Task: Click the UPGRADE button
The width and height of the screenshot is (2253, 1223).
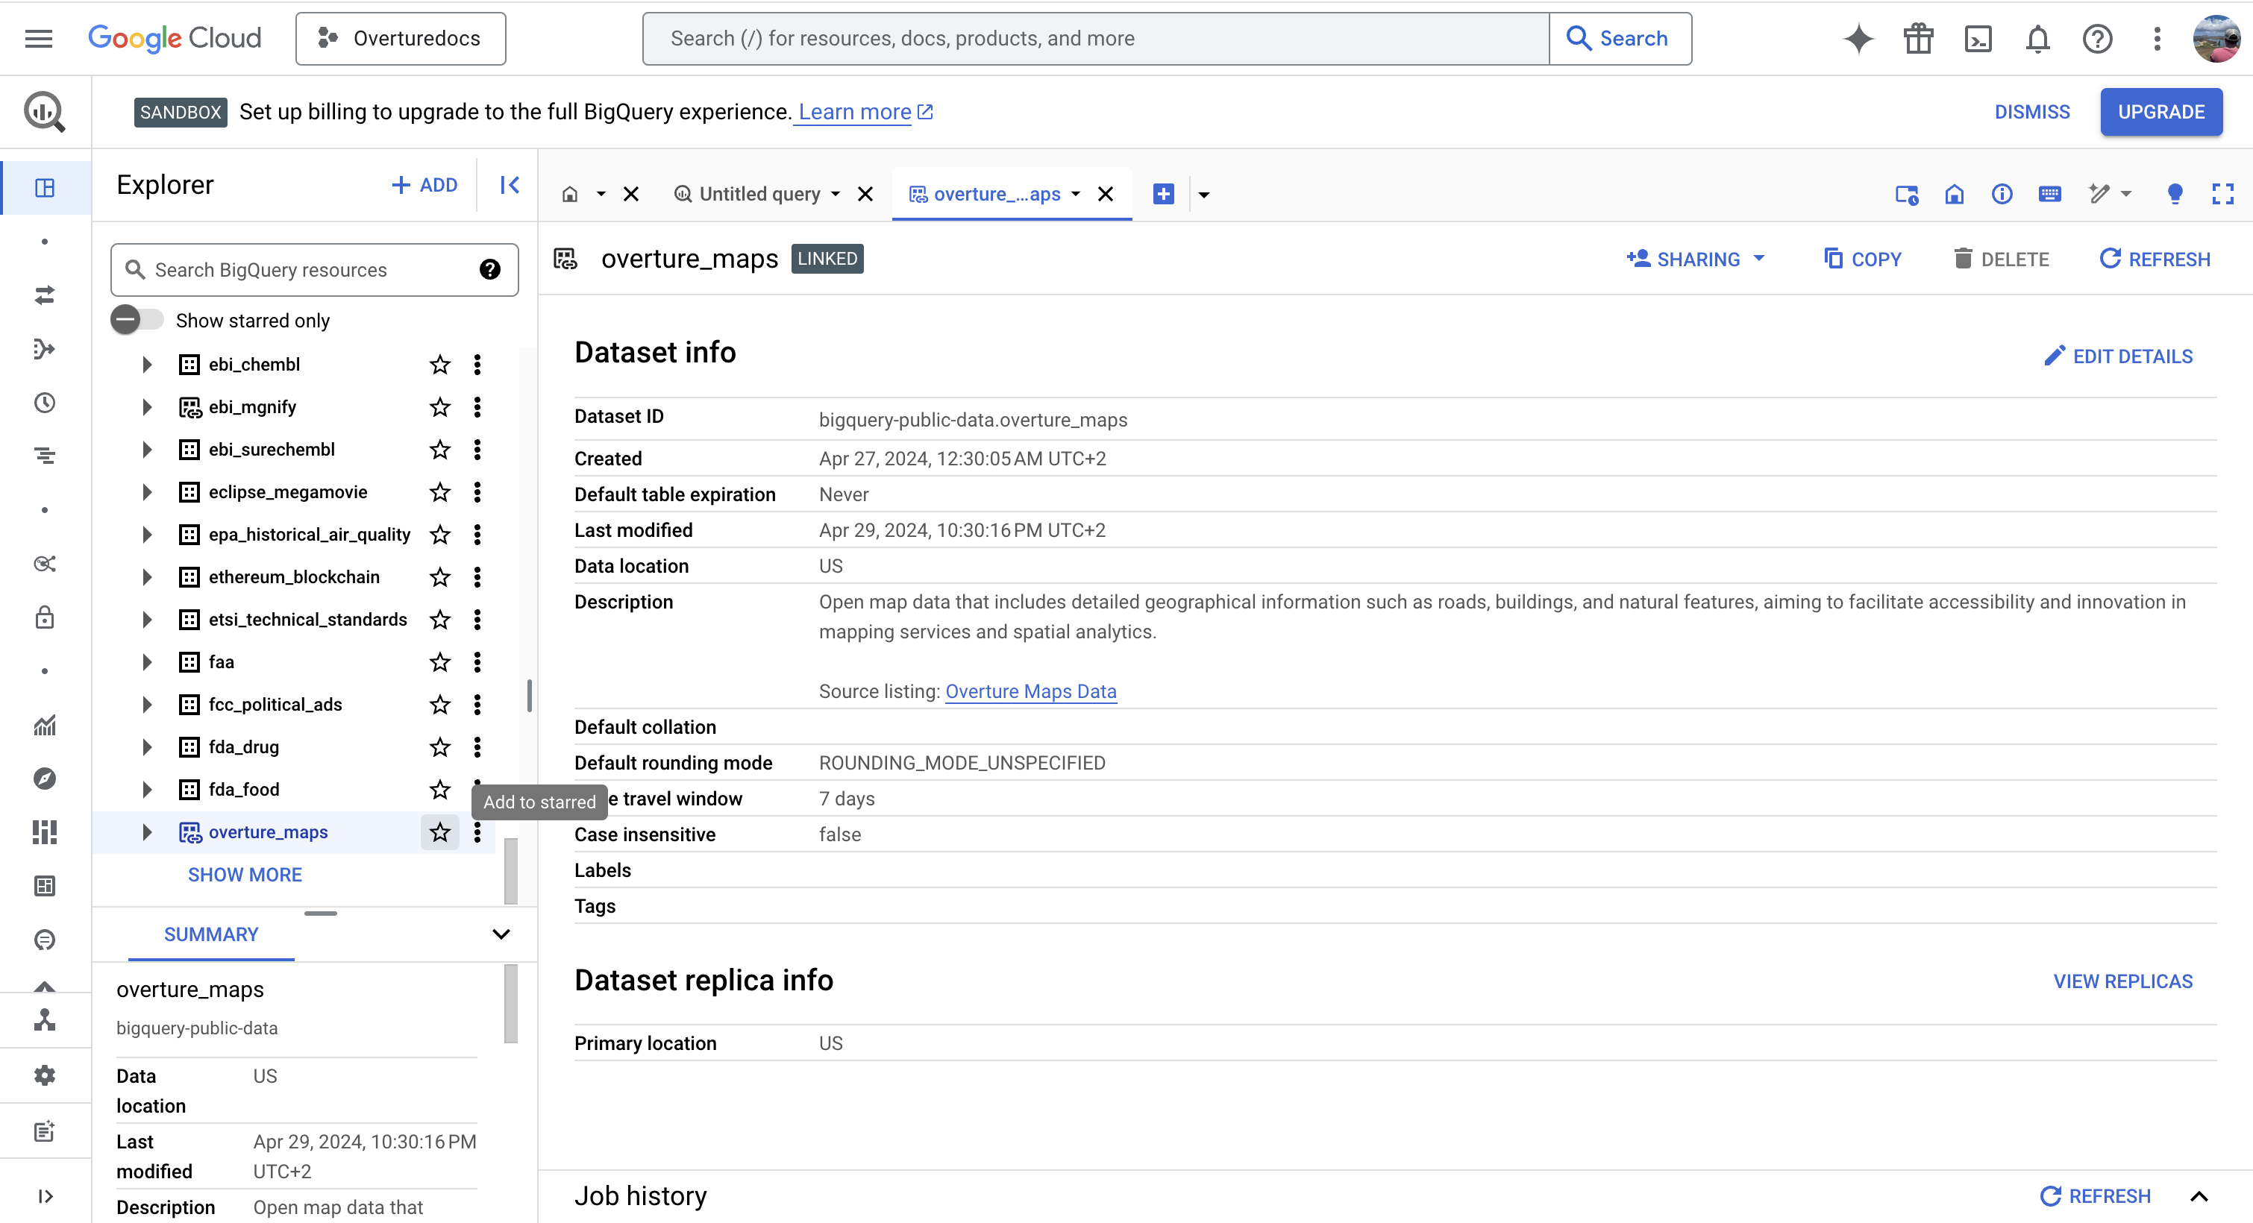Action: pos(2160,112)
